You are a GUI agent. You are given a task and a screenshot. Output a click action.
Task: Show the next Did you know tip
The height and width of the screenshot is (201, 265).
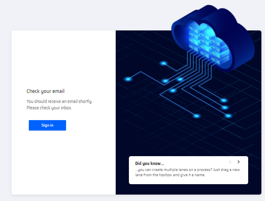coord(239,162)
